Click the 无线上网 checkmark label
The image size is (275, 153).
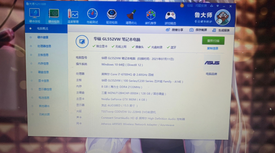click(x=119, y=47)
